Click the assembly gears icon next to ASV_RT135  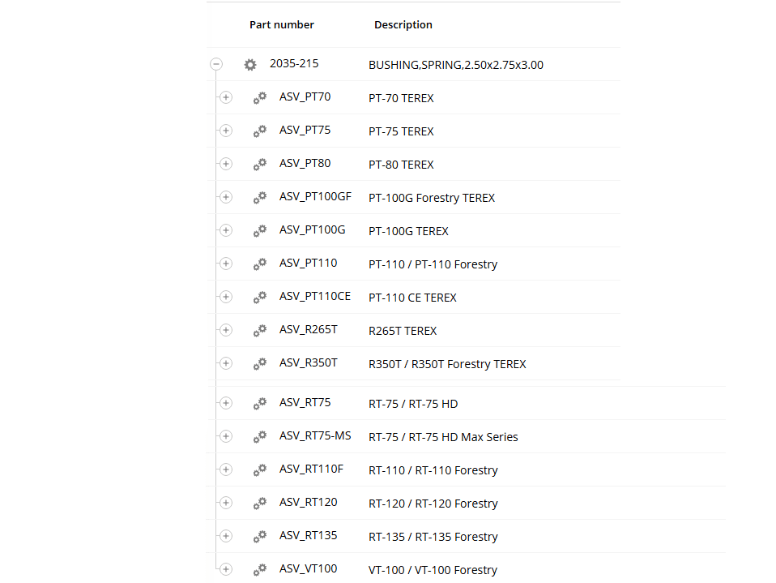point(260,537)
